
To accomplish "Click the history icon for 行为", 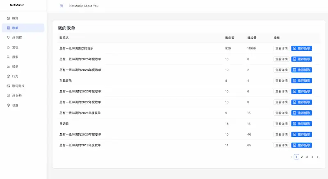I will [9, 76].
